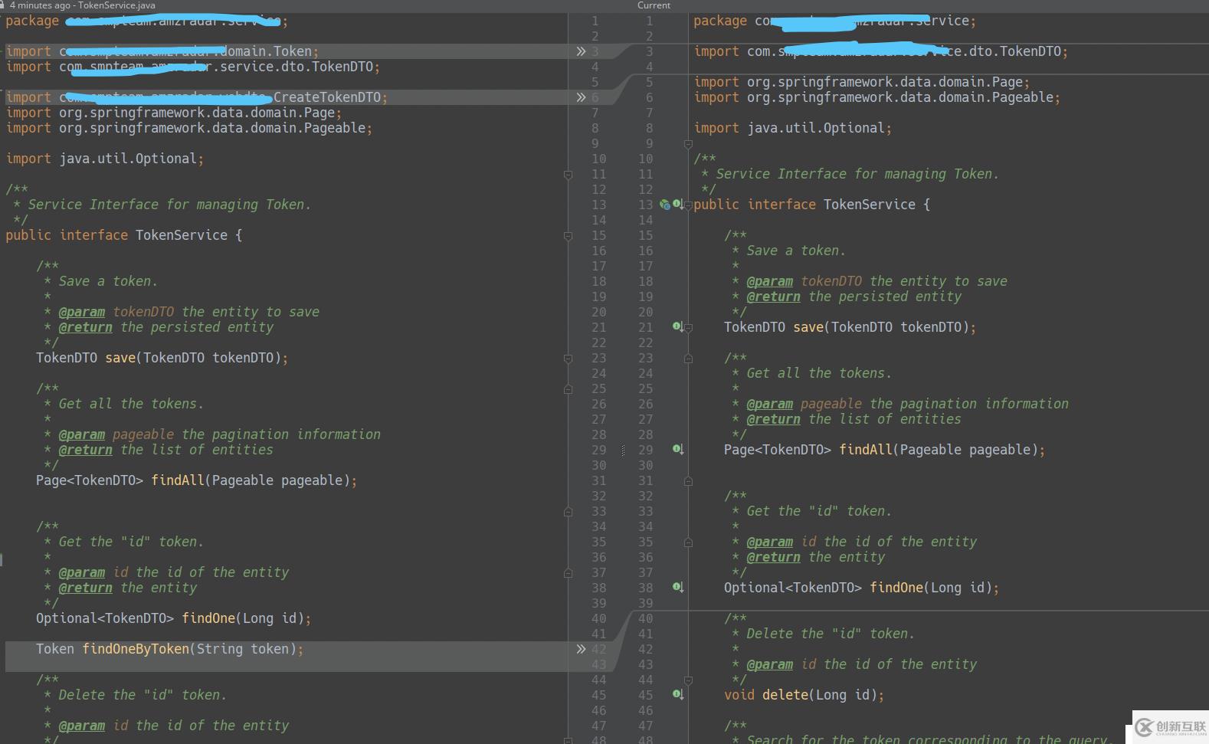Select the Current revision header label
The image size is (1209, 744).
click(654, 5)
